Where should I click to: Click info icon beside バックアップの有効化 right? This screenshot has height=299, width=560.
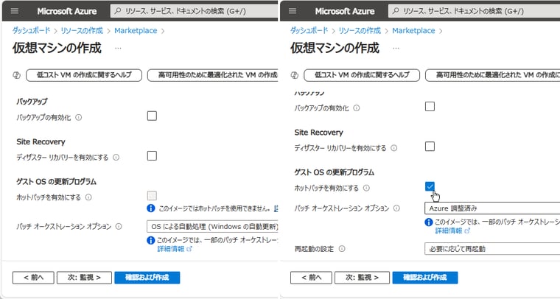pyautogui.click(x=357, y=108)
